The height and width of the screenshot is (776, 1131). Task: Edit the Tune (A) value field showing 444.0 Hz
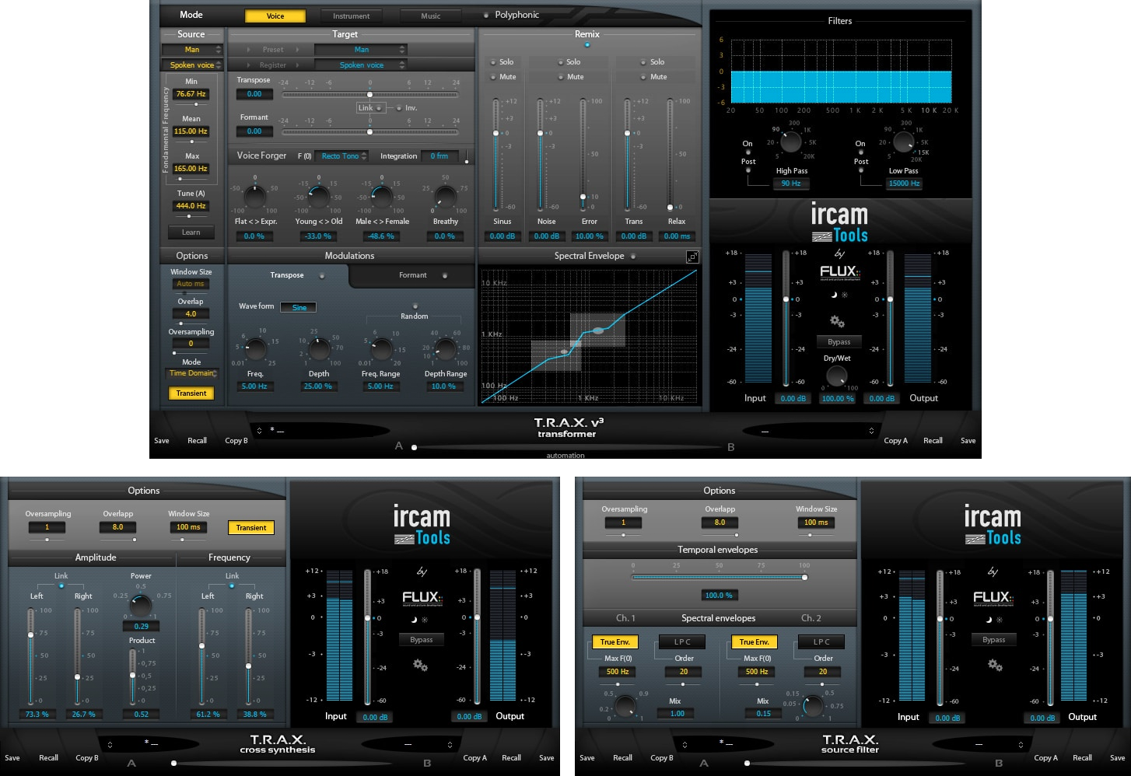191,205
